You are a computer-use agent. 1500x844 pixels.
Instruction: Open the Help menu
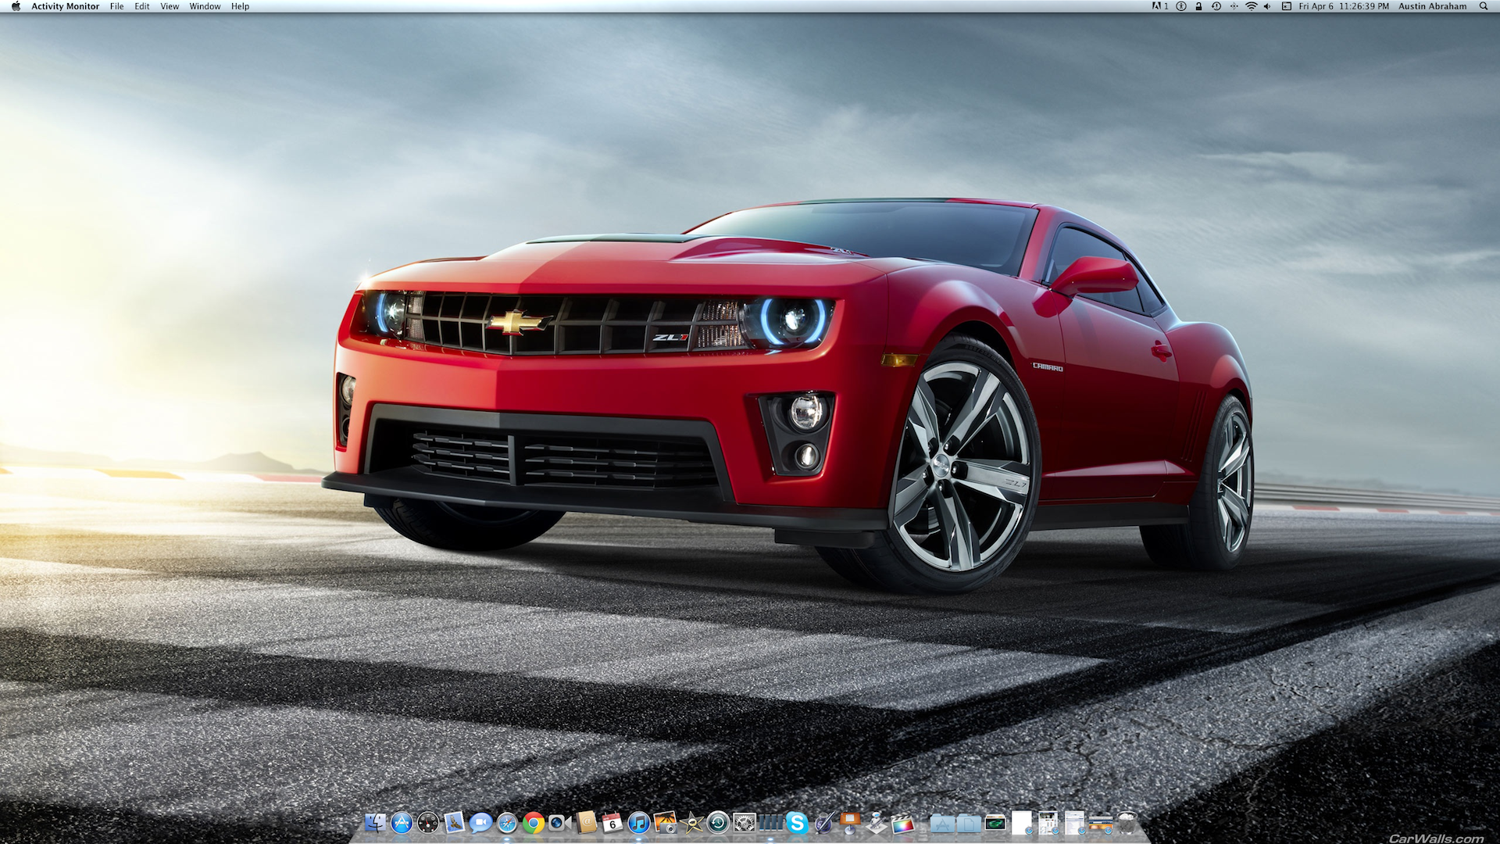point(240,6)
